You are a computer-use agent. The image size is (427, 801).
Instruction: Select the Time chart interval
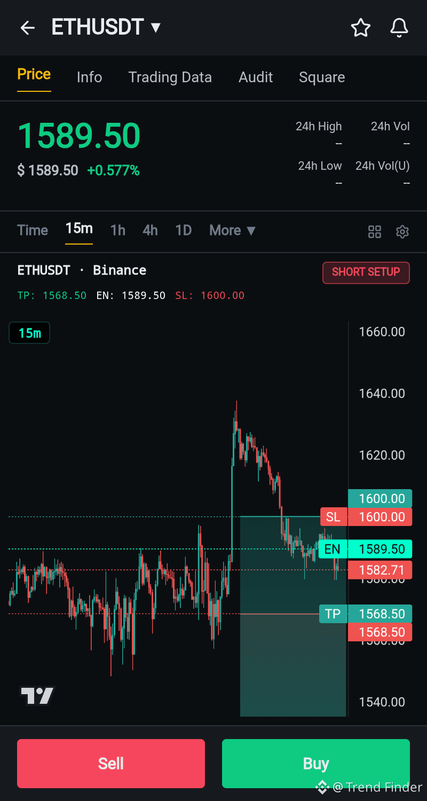click(33, 231)
